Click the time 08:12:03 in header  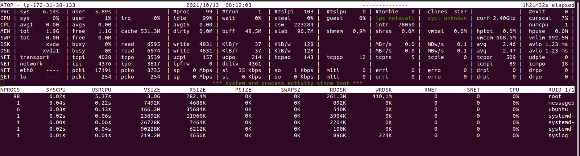[239, 5]
